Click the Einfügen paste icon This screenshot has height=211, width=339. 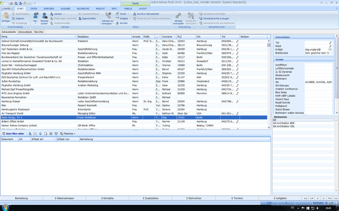point(6,16)
